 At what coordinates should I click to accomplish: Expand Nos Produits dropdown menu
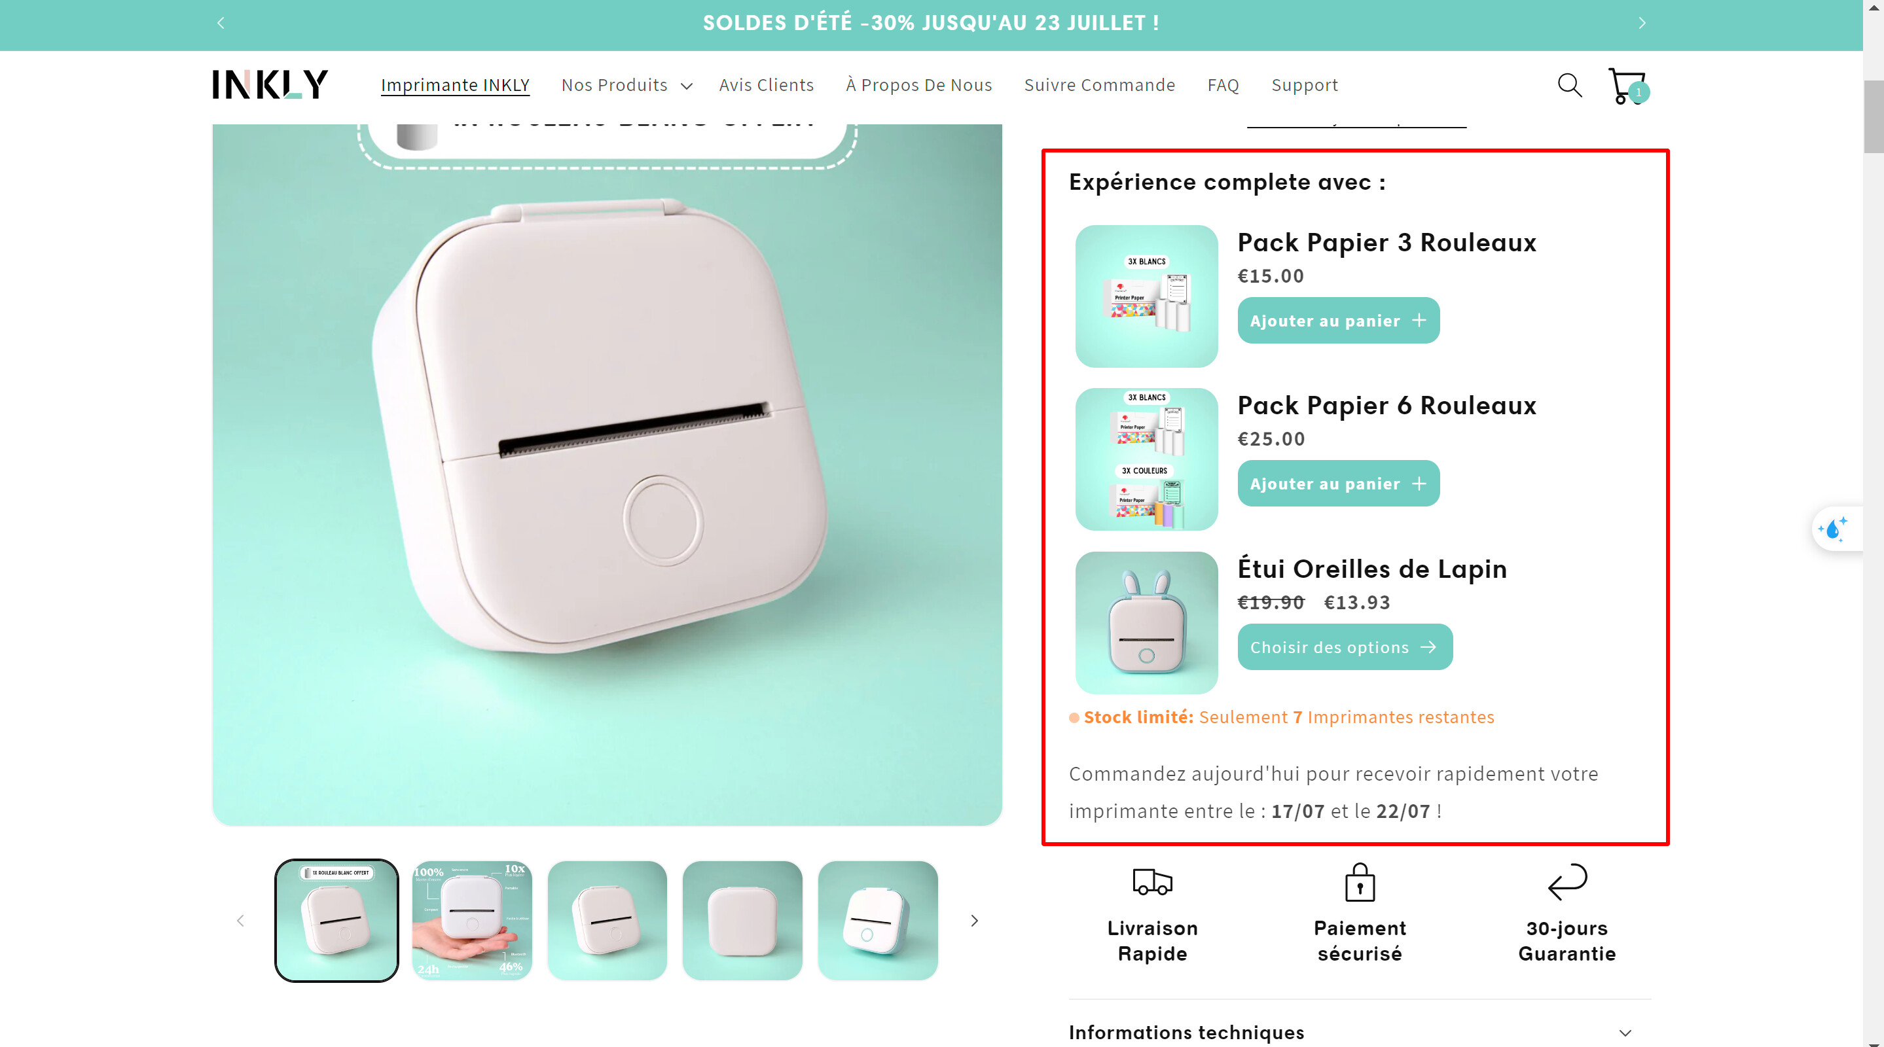tap(626, 86)
